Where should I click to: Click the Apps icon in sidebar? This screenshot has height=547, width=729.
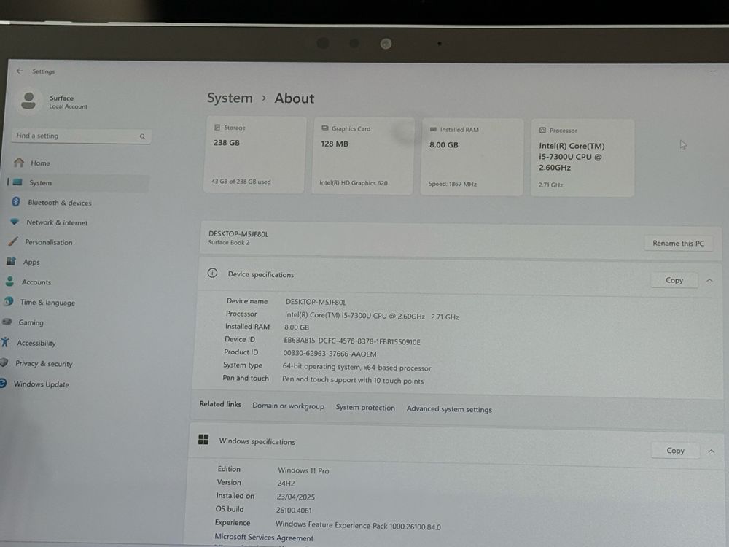click(x=11, y=261)
